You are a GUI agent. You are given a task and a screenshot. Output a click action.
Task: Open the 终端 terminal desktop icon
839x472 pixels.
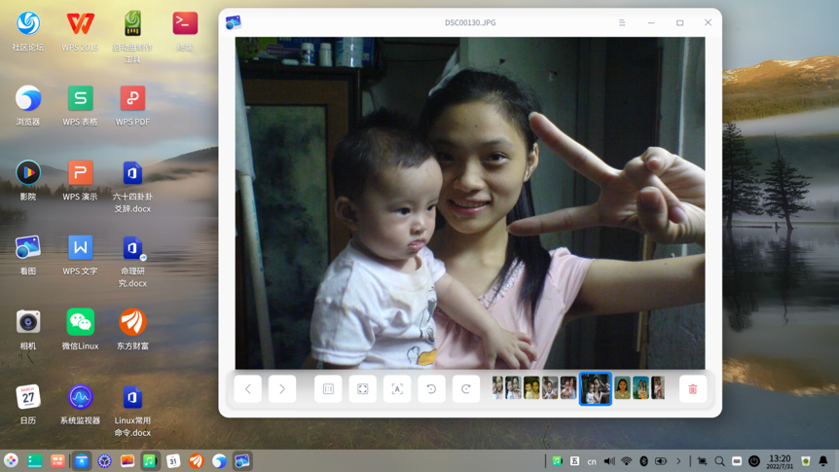coord(185,31)
